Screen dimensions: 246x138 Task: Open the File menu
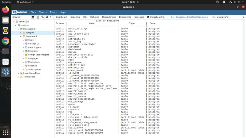pyautogui.click(x=34, y=12)
